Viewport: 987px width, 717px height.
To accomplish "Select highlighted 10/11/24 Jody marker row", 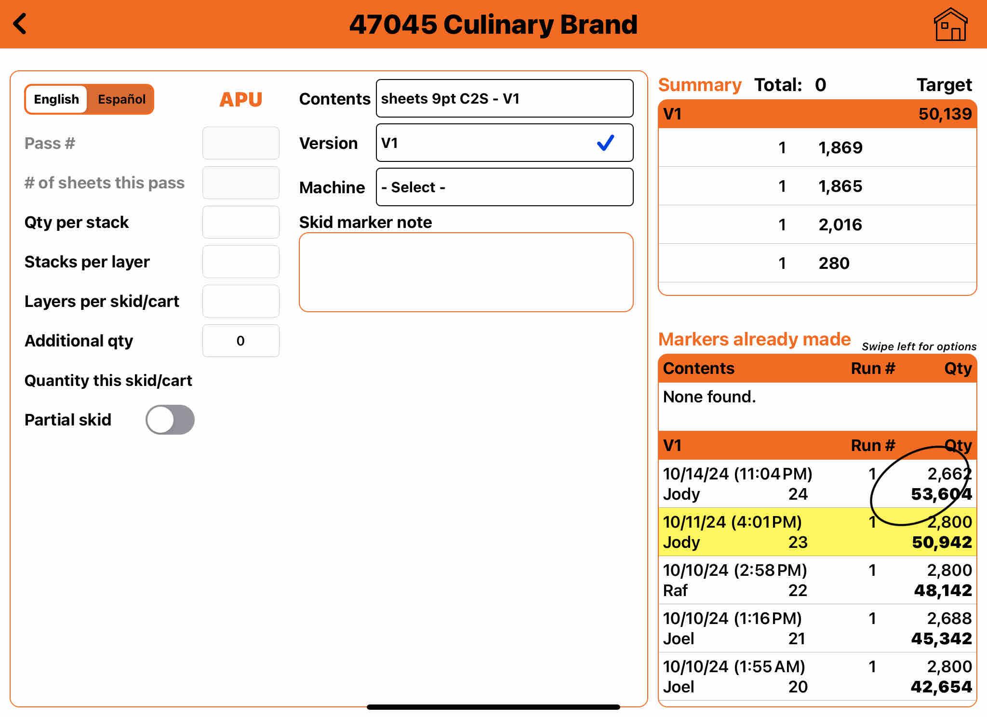I will coord(817,532).
